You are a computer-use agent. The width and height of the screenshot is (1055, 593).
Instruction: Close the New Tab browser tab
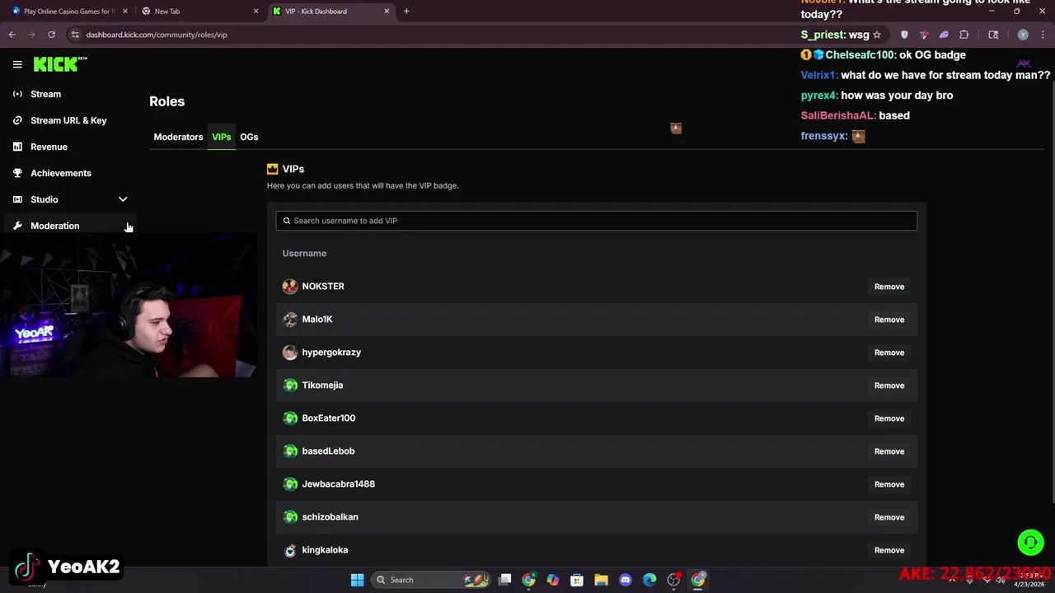coord(256,11)
